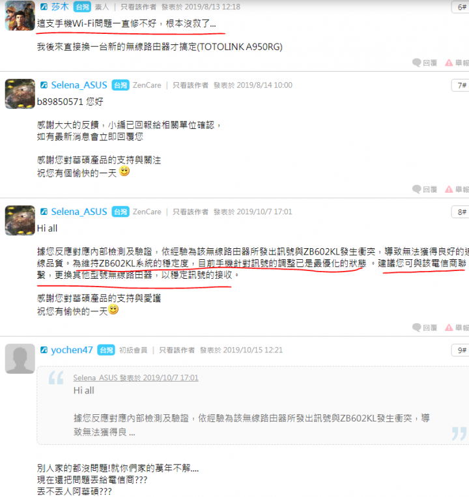Click the reply bubble icon on post 8#
The width and height of the screenshot is (469, 497).
pyautogui.click(x=416, y=328)
